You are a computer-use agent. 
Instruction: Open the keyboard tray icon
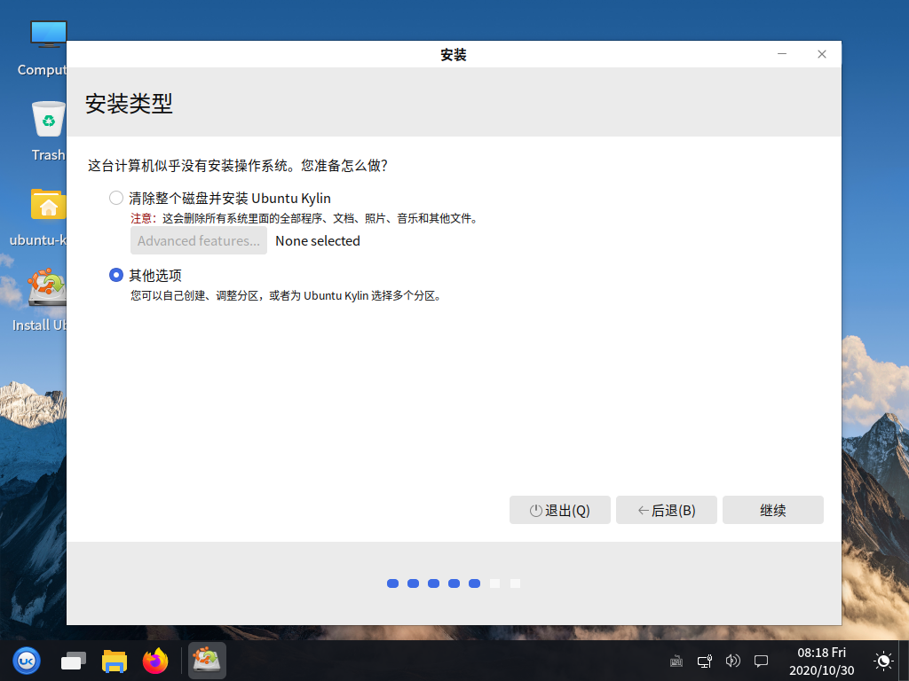(676, 661)
